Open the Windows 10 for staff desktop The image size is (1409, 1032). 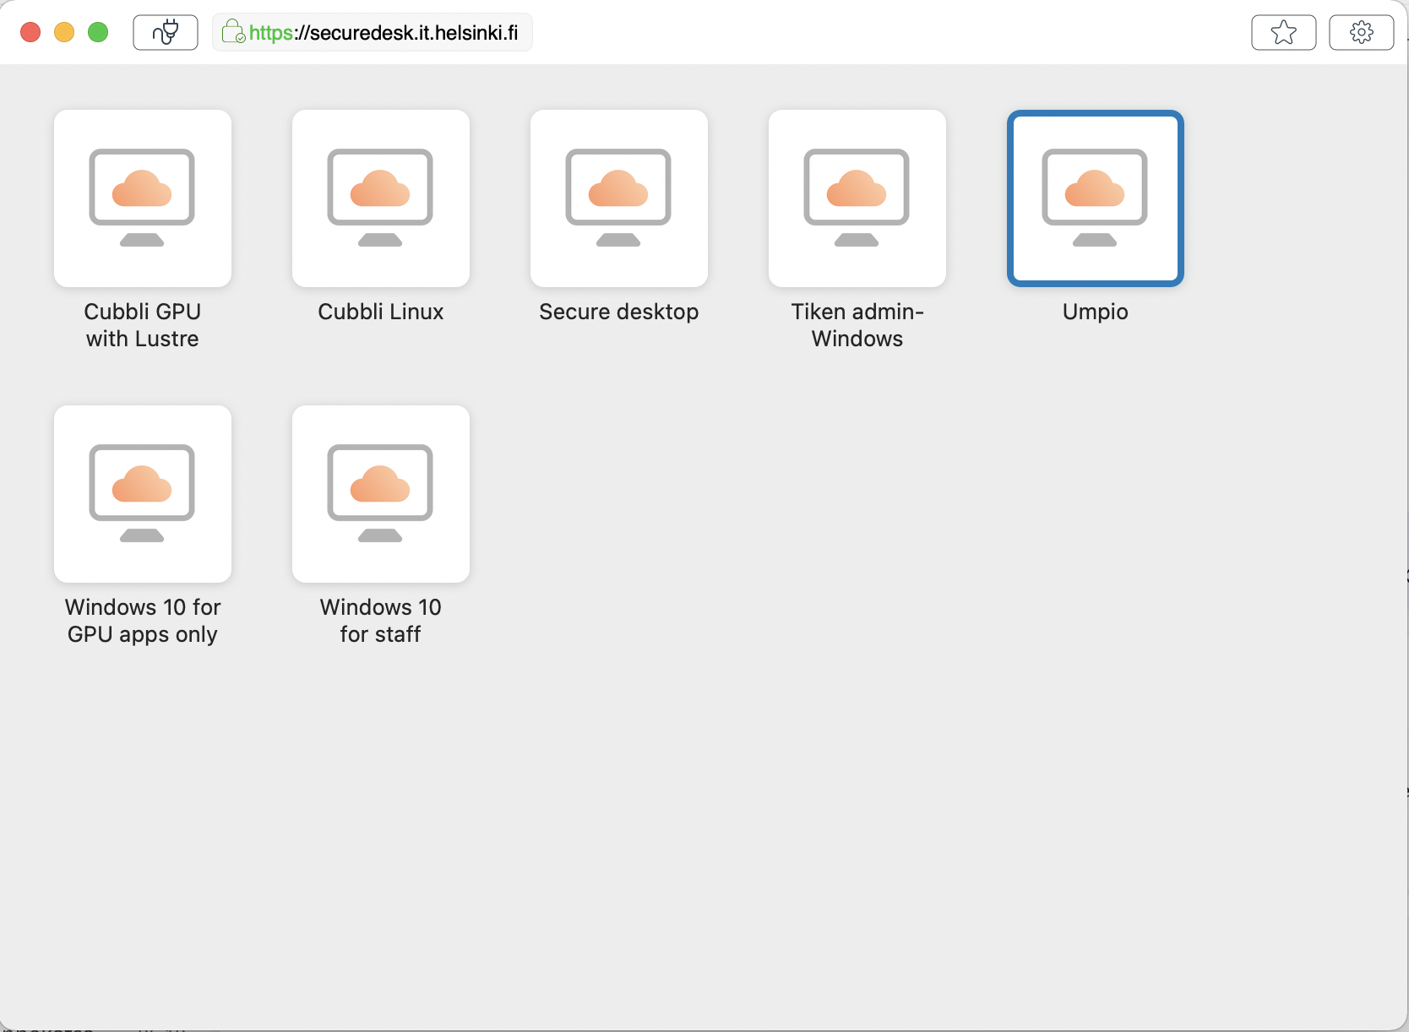(381, 494)
